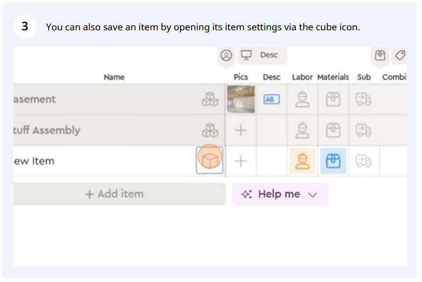Open the Basement assembly cubes icon
The width and height of the screenshot is (422, 282).
click(210, 100)
